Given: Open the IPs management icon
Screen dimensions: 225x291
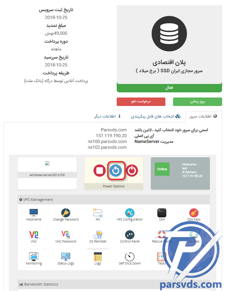Looking at the screenshot, I should 98,213.
